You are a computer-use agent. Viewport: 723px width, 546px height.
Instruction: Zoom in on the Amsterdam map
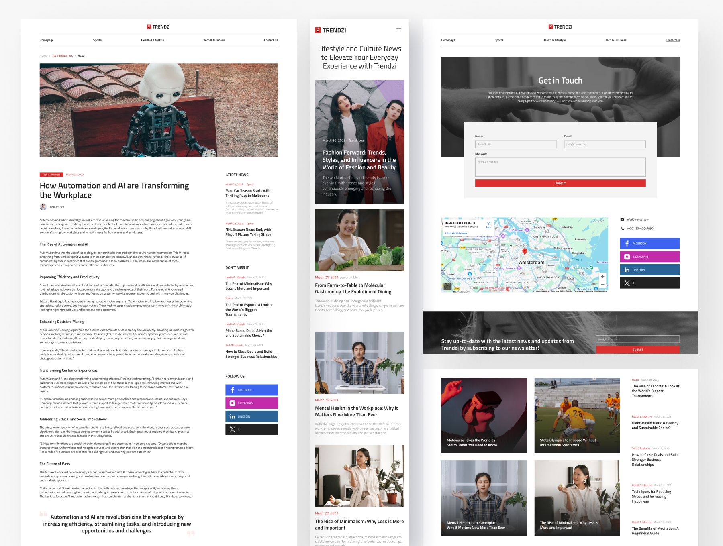pos(602,277)
